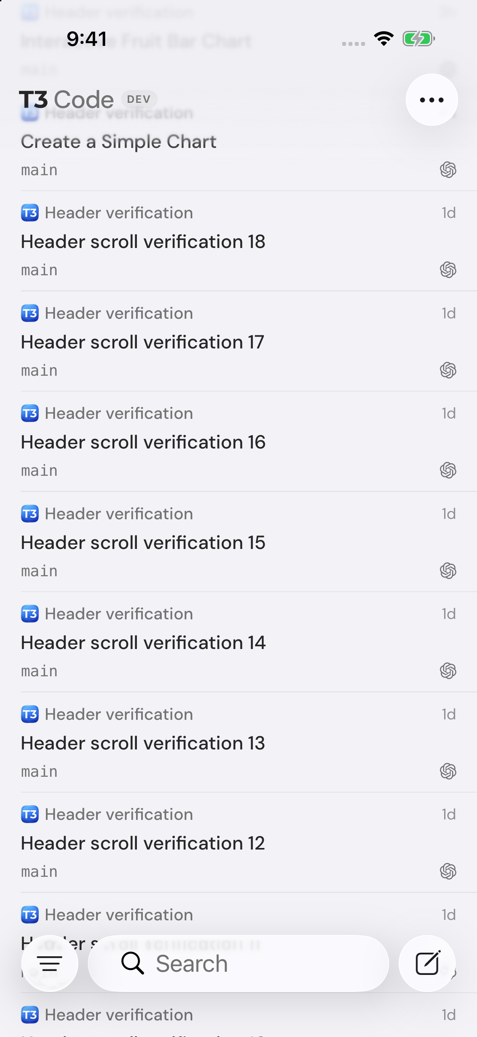Click the T3 project icon above verification 14
Viewport: 477px width, 1037px height.
click(30, 614)
